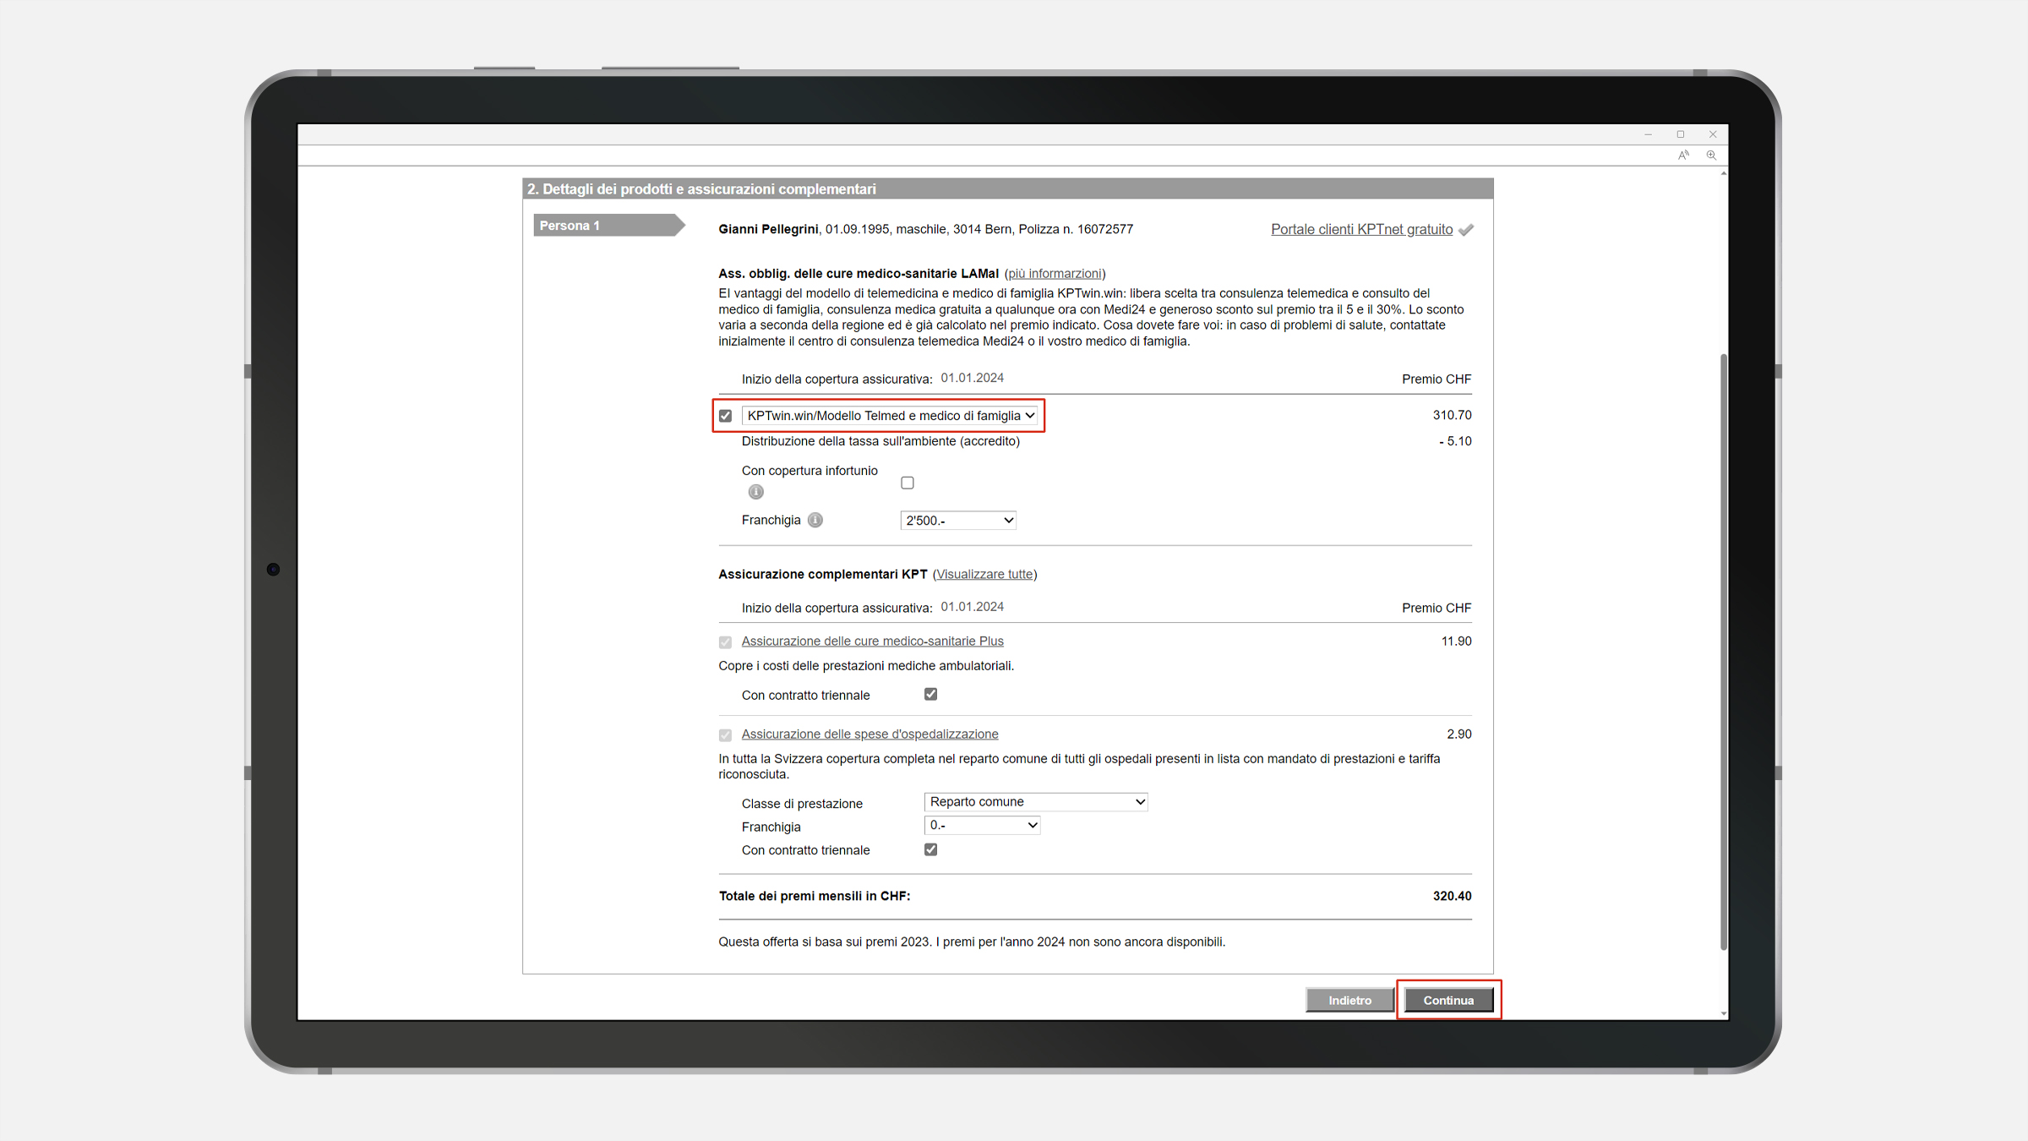Click the scroll down arrow at bottom

click(1723, 1013)
